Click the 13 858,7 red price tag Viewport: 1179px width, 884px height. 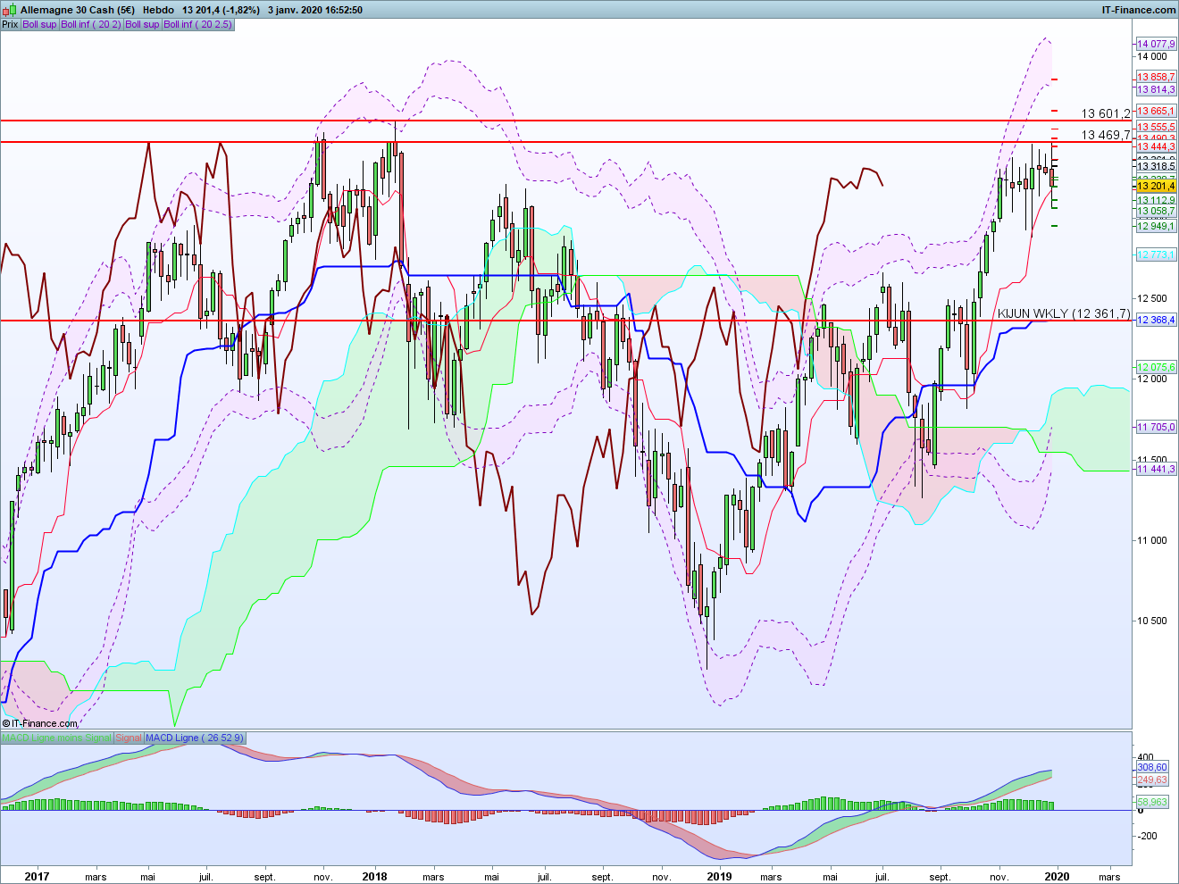click(x=1156, y=78)
